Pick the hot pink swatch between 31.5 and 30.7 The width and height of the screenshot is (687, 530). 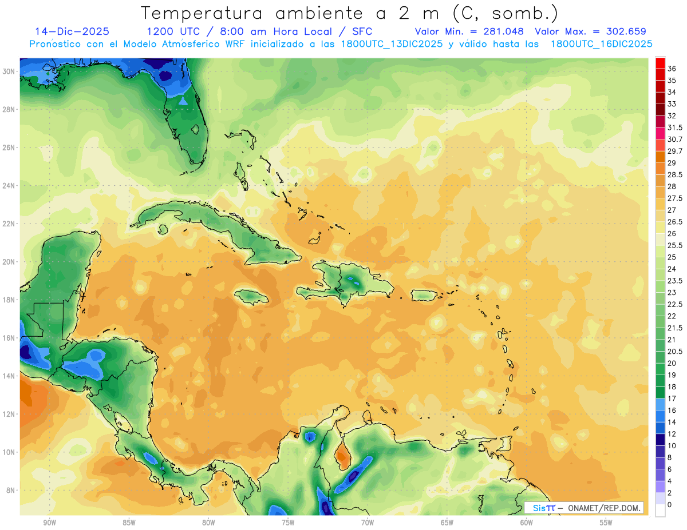660,133
